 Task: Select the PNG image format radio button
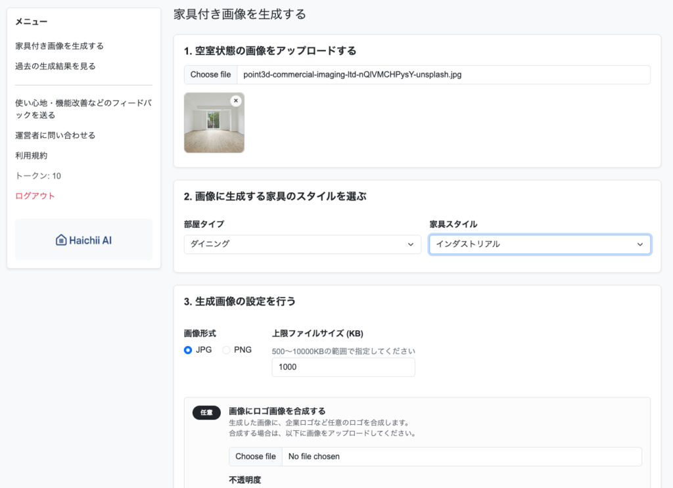227,350
